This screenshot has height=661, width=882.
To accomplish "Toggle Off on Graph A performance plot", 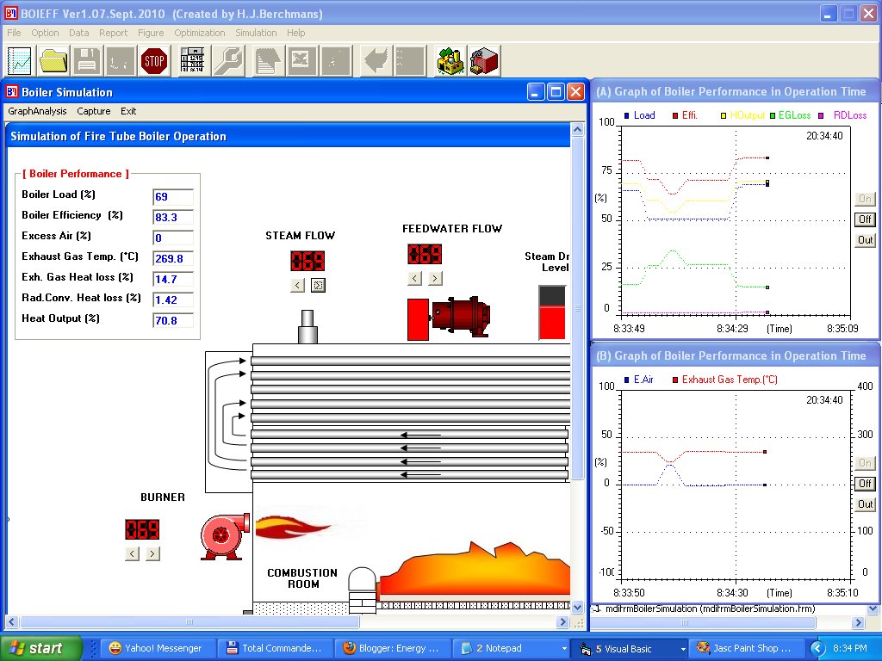I will [x=864, y=219].
